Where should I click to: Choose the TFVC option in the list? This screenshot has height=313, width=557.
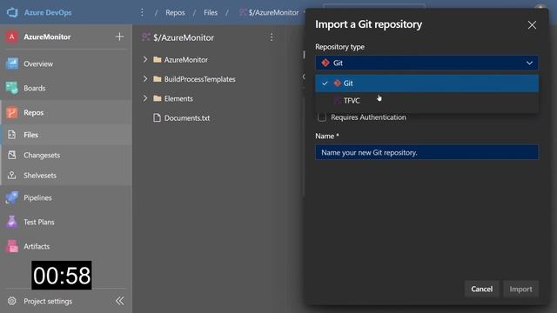[x=426, y=101]
